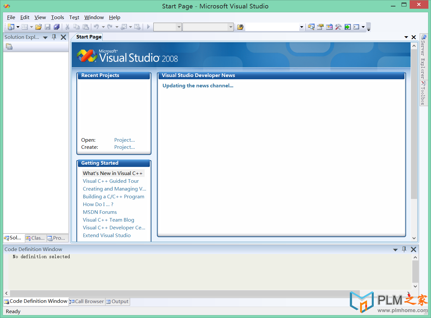Open Visual C++ Team Blog link
The height and width of the screenshot is (318, 431).
coord(108,220)
